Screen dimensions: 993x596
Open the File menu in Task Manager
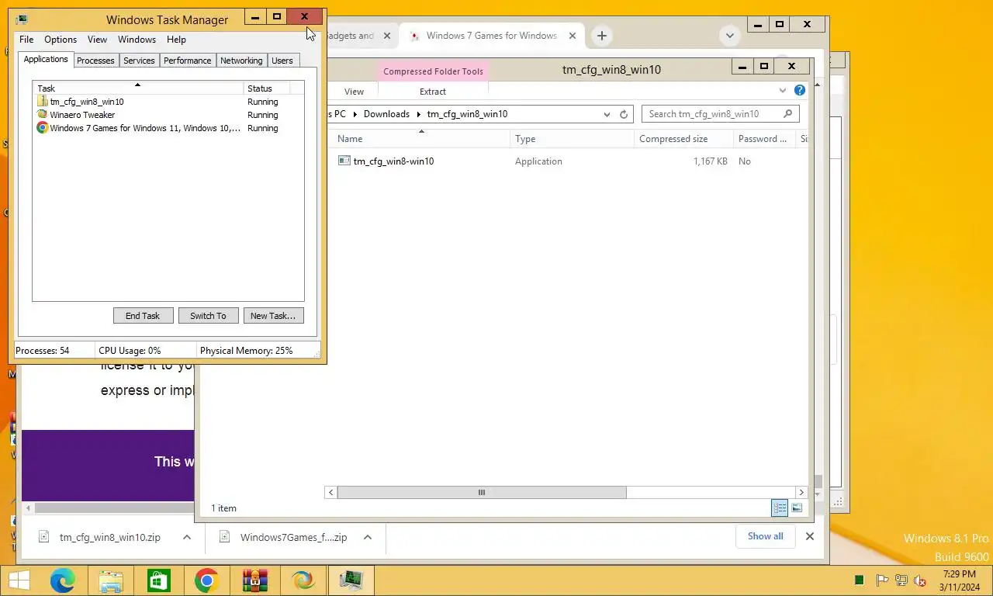click(x=26, y=40)
